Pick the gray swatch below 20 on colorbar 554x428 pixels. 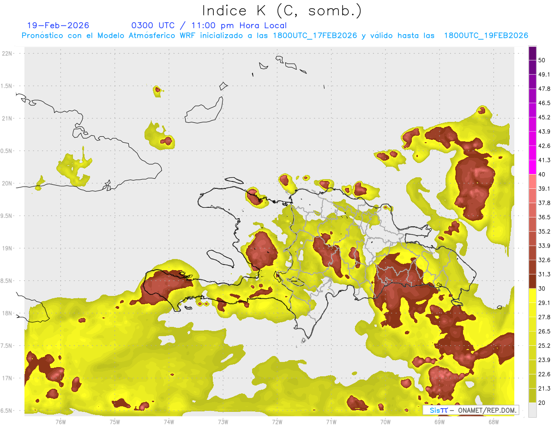point(532,410)
